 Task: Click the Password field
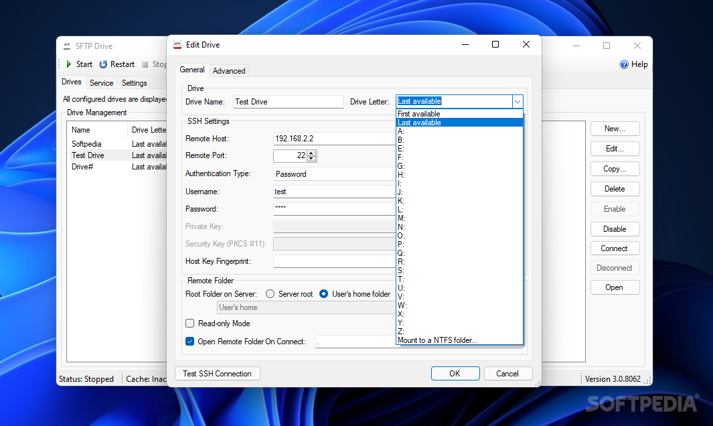[x=335, y=209]
